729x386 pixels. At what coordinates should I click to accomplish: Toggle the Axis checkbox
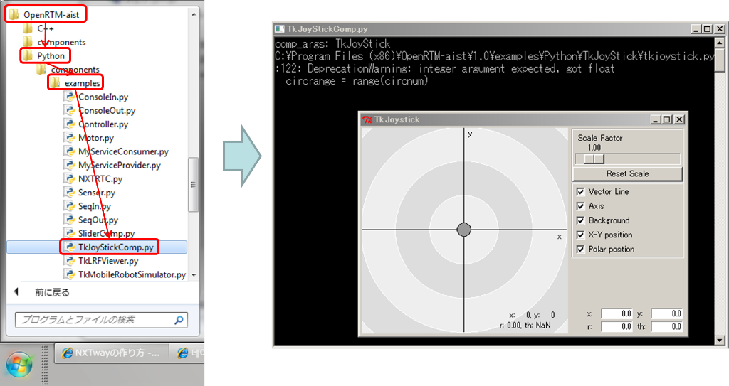click(x=580, y=205)
